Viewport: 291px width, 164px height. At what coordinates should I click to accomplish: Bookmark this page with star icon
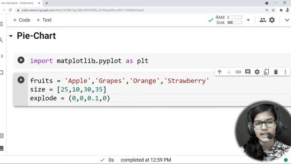point(273,10)
